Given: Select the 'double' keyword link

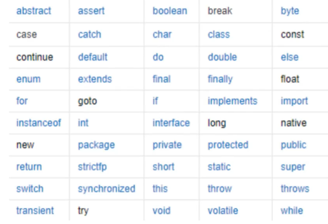Looking at the screenshot, I should tap(222, 57).
